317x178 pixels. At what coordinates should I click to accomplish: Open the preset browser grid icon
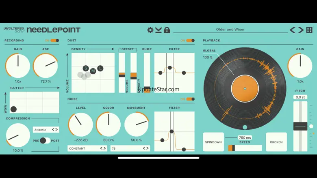[310, 30]
